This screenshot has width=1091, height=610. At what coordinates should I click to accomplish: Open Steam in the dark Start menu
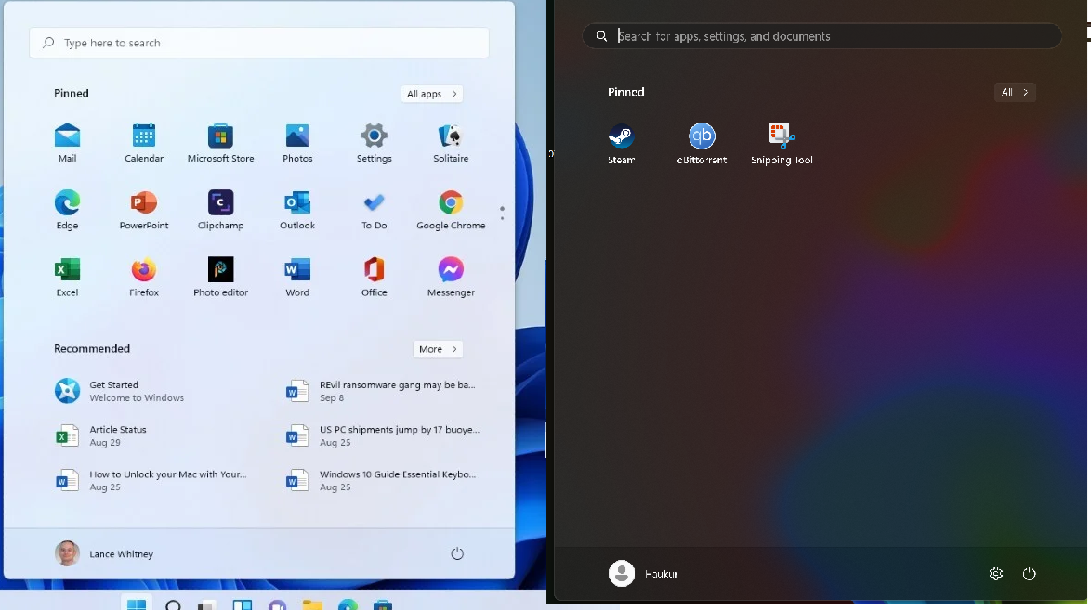621,137
